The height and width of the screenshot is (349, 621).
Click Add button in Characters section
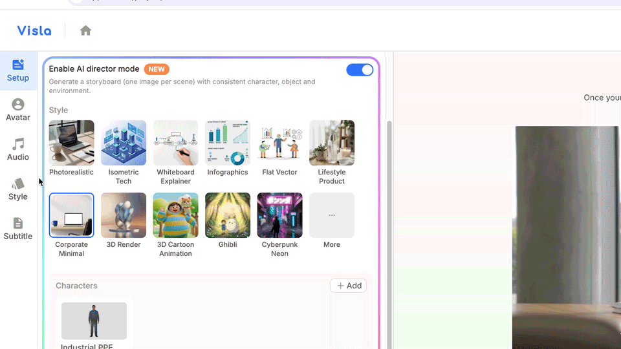coord(349,286)
